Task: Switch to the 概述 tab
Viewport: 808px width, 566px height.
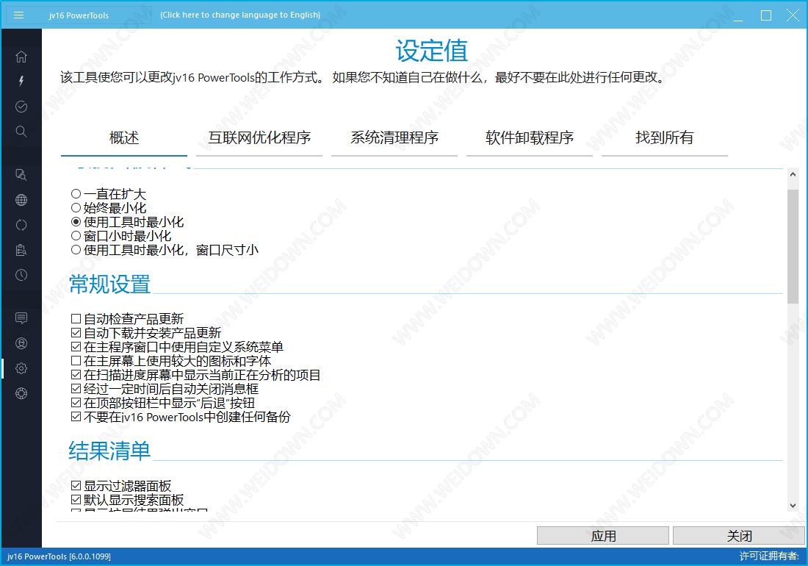Action: click(x=124, y=138)
